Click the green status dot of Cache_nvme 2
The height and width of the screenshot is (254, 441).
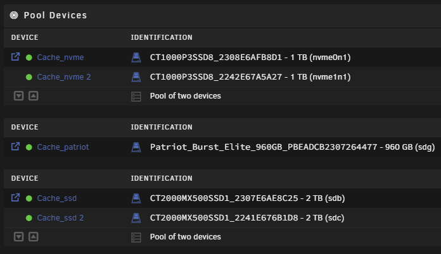click(x=29, y=77)
